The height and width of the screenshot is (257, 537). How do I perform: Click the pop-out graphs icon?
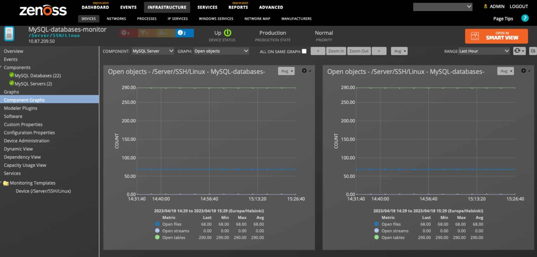click(x=533, y=51)
